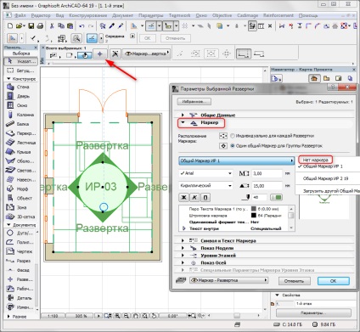Click the Print icon in toolbar
Viewport: 360px width, 332px height.
coord(40,26)
